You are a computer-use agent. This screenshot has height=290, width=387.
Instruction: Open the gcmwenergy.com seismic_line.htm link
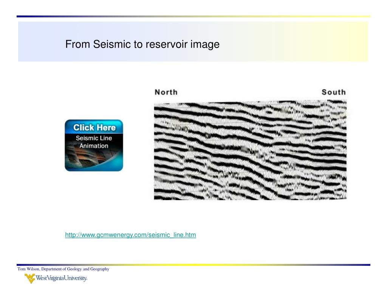click(x=130, y=235)
